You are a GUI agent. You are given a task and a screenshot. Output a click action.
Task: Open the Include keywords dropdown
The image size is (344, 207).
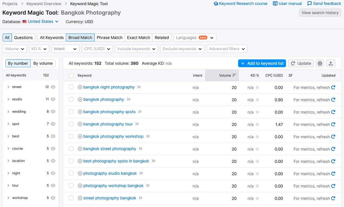tap(136, 49)
